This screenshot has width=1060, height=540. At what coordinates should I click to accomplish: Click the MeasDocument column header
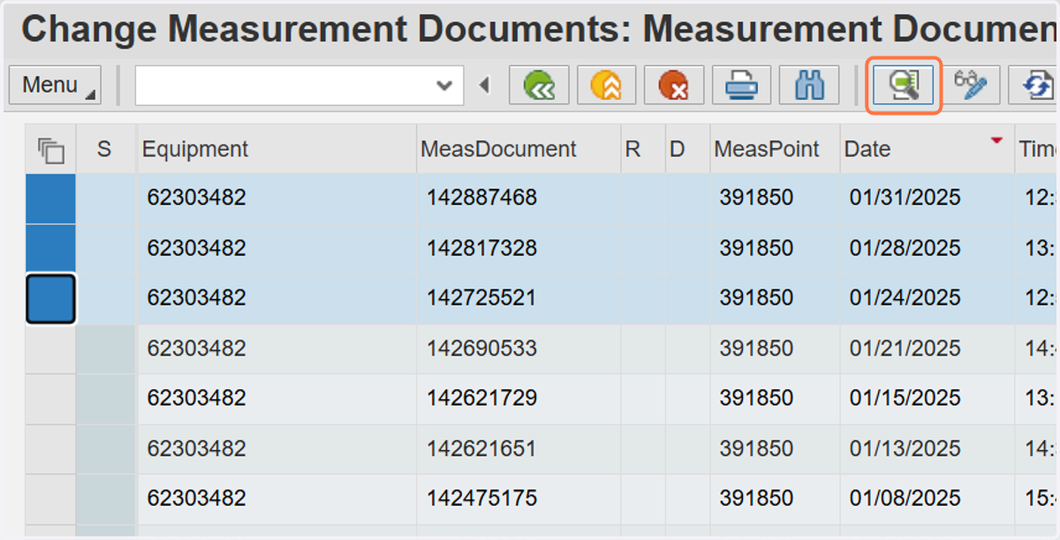[x=519, y=149]
